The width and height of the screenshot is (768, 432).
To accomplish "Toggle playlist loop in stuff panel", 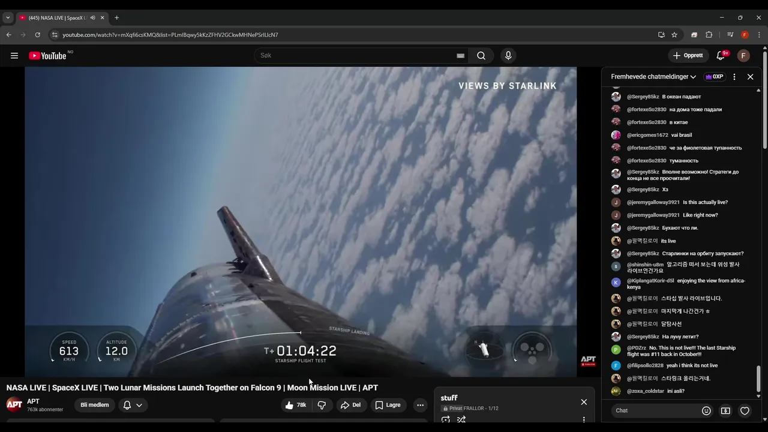I will pos(445,419).
